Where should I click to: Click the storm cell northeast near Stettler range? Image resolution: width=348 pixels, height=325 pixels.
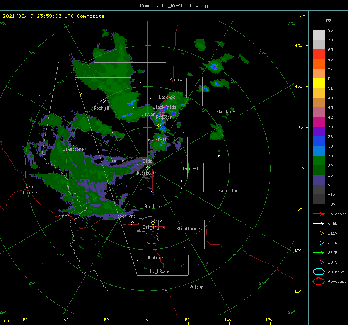pyautogui.click(x=214, y=66)
